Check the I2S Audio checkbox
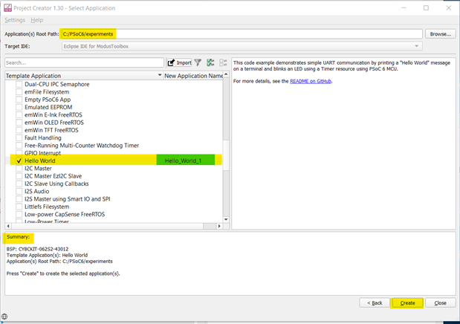 pos(19,191)
